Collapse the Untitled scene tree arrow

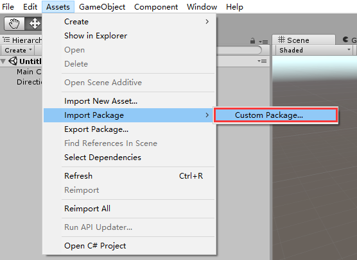pos(3,61)
